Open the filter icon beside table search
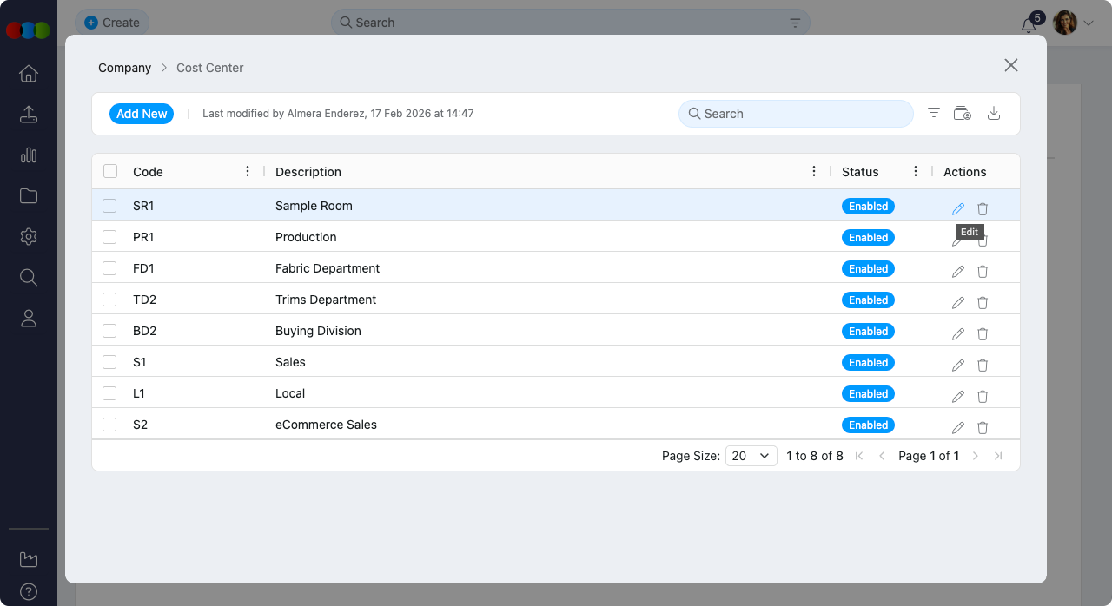Image resolution: width=1112 pixels, height=606 pixels. point(934,114)
